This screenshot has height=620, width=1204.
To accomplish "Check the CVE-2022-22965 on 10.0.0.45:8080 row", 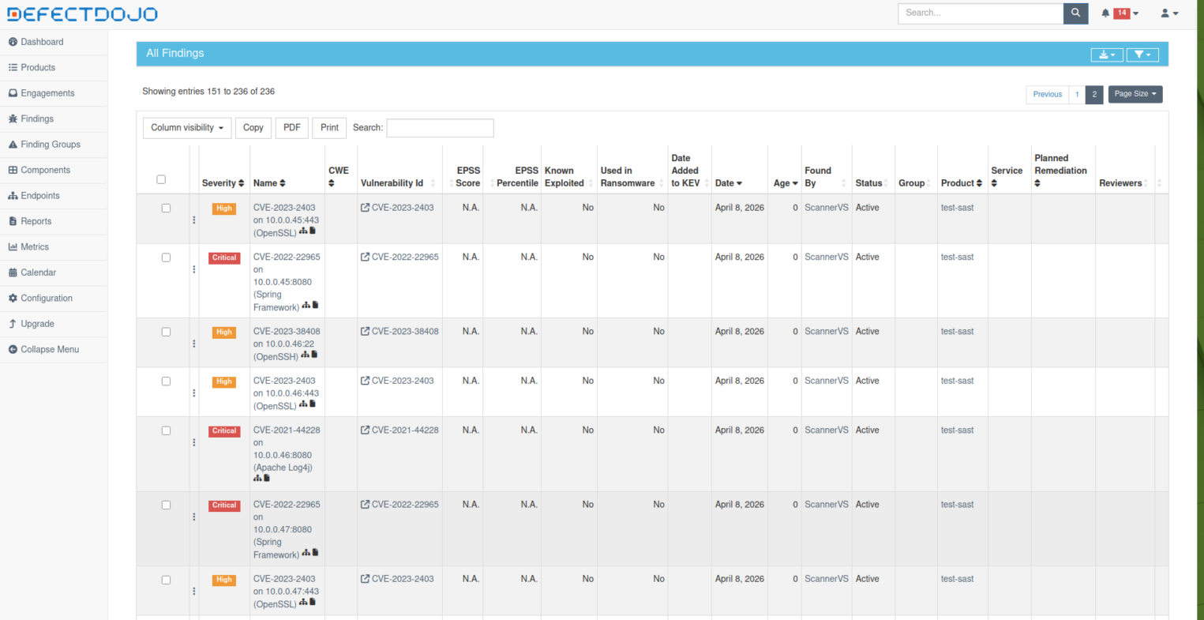I will tap(166, 257).
